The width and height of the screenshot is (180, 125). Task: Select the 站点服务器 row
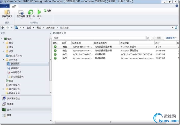click(116, 58)
